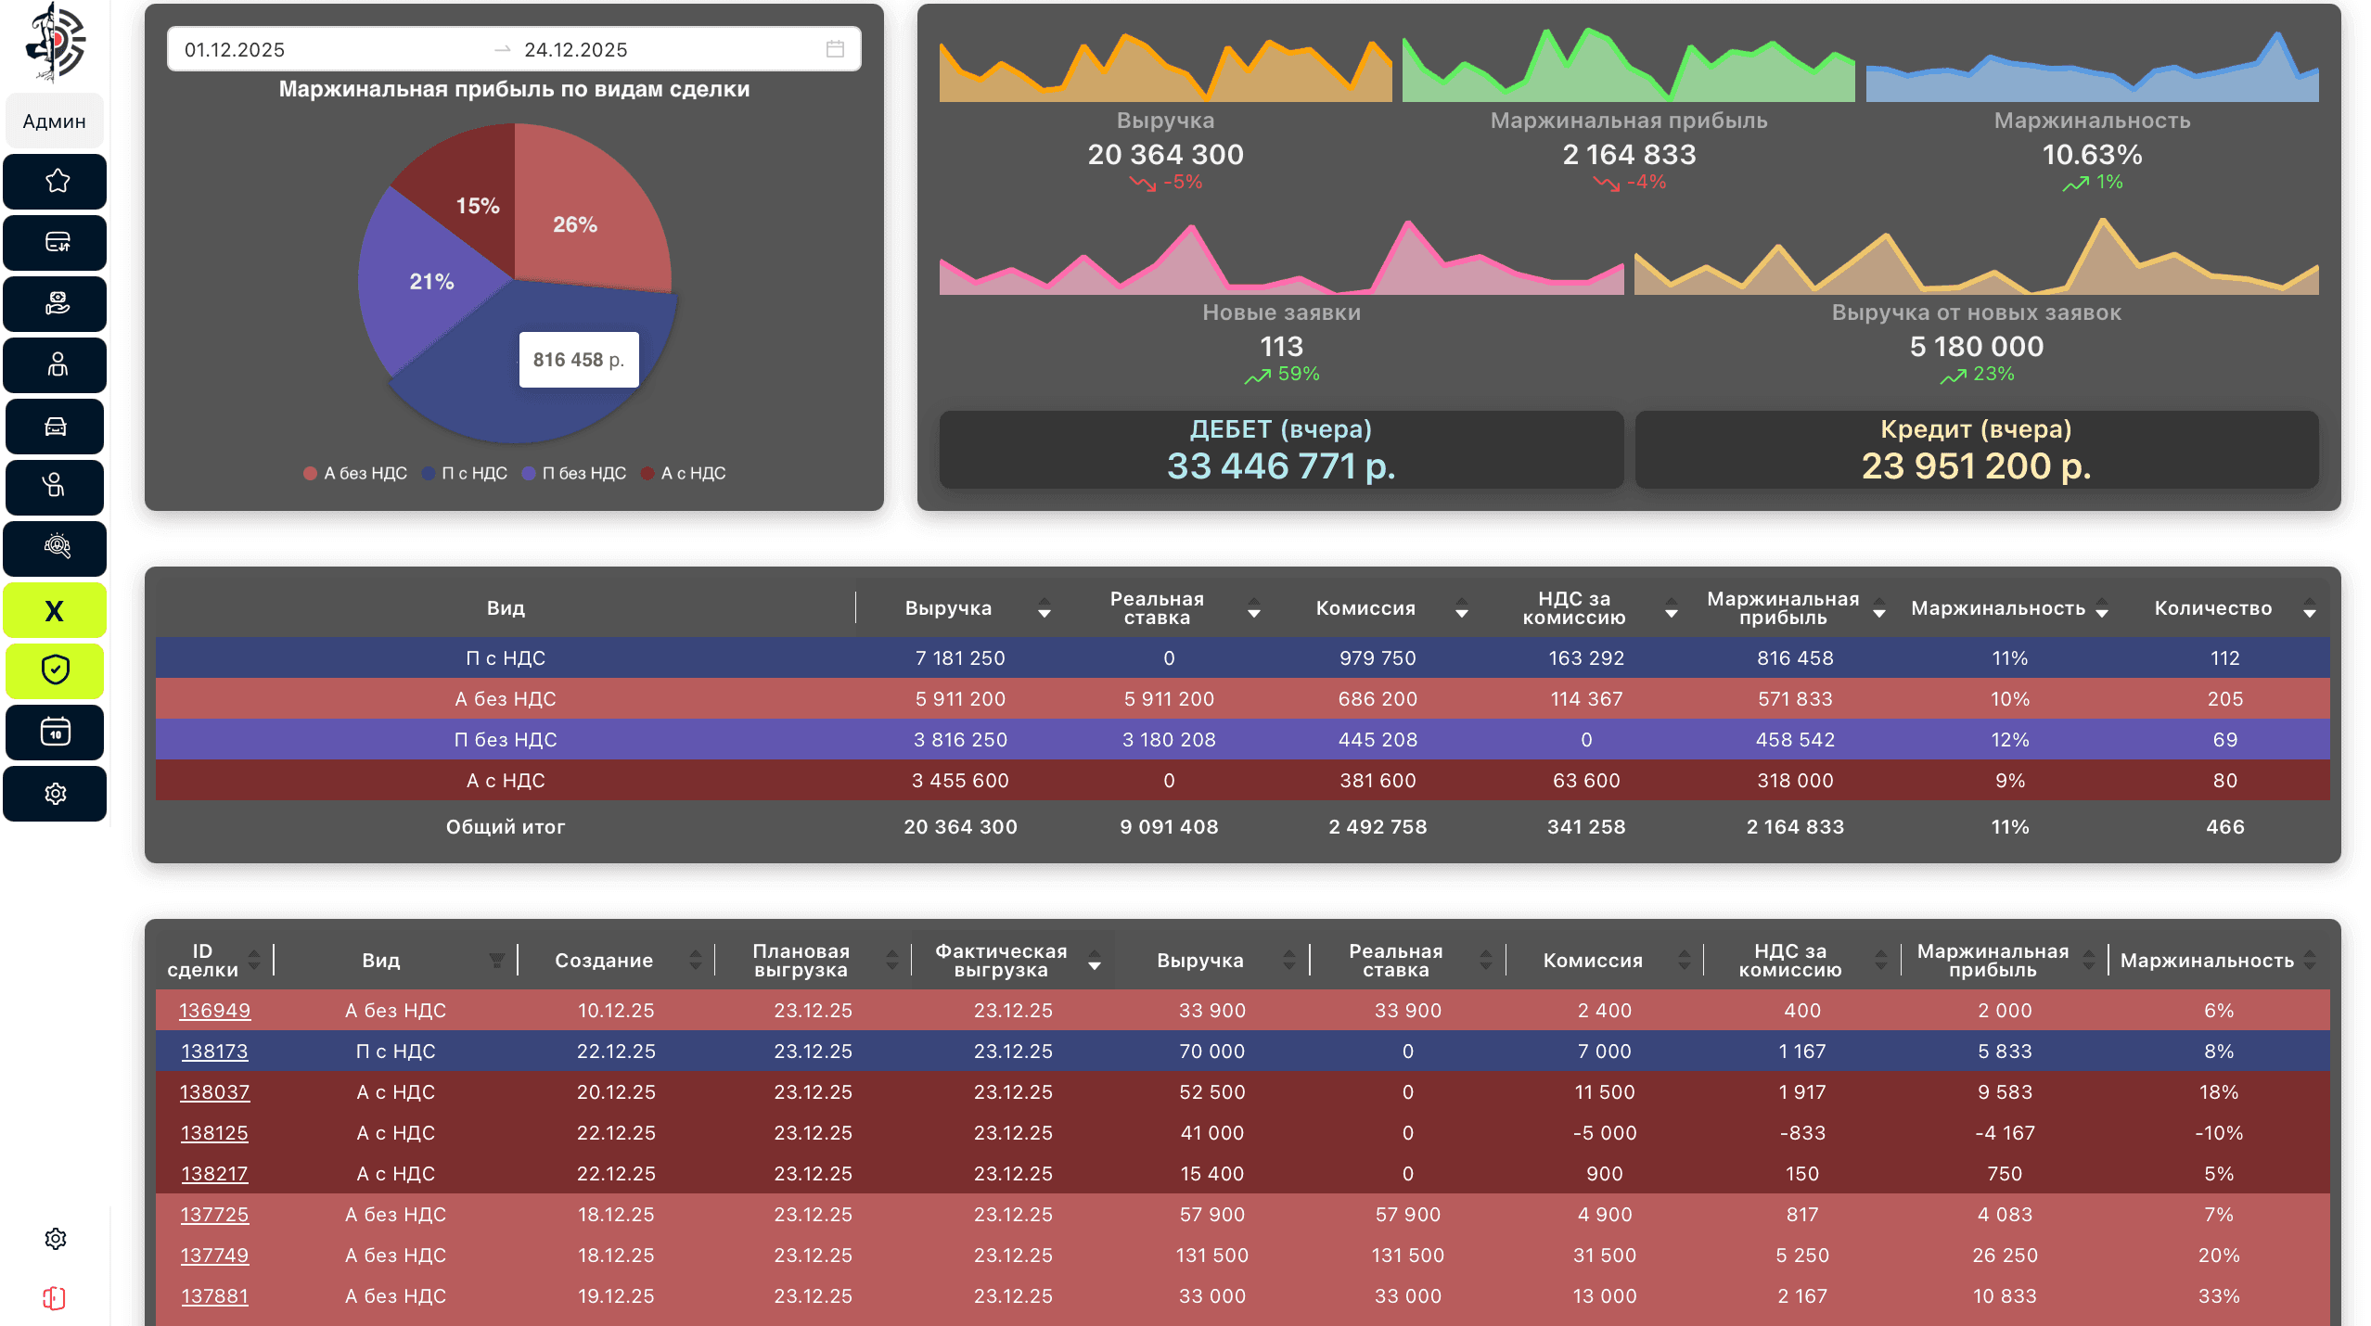
Task: Click the car sidebar icon
Action: [x=56, y=426]
